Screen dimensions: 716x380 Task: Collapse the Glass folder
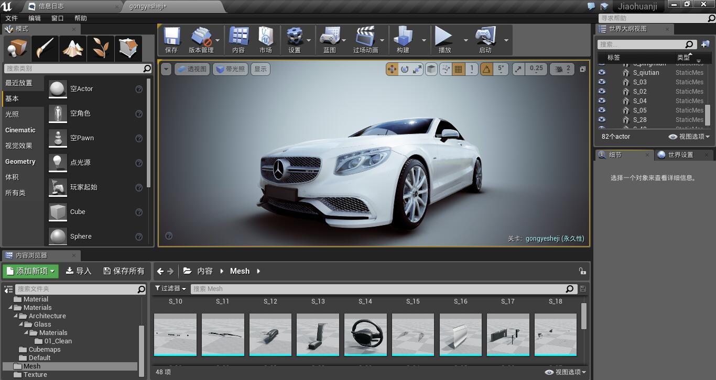click(x=21, y=325)
